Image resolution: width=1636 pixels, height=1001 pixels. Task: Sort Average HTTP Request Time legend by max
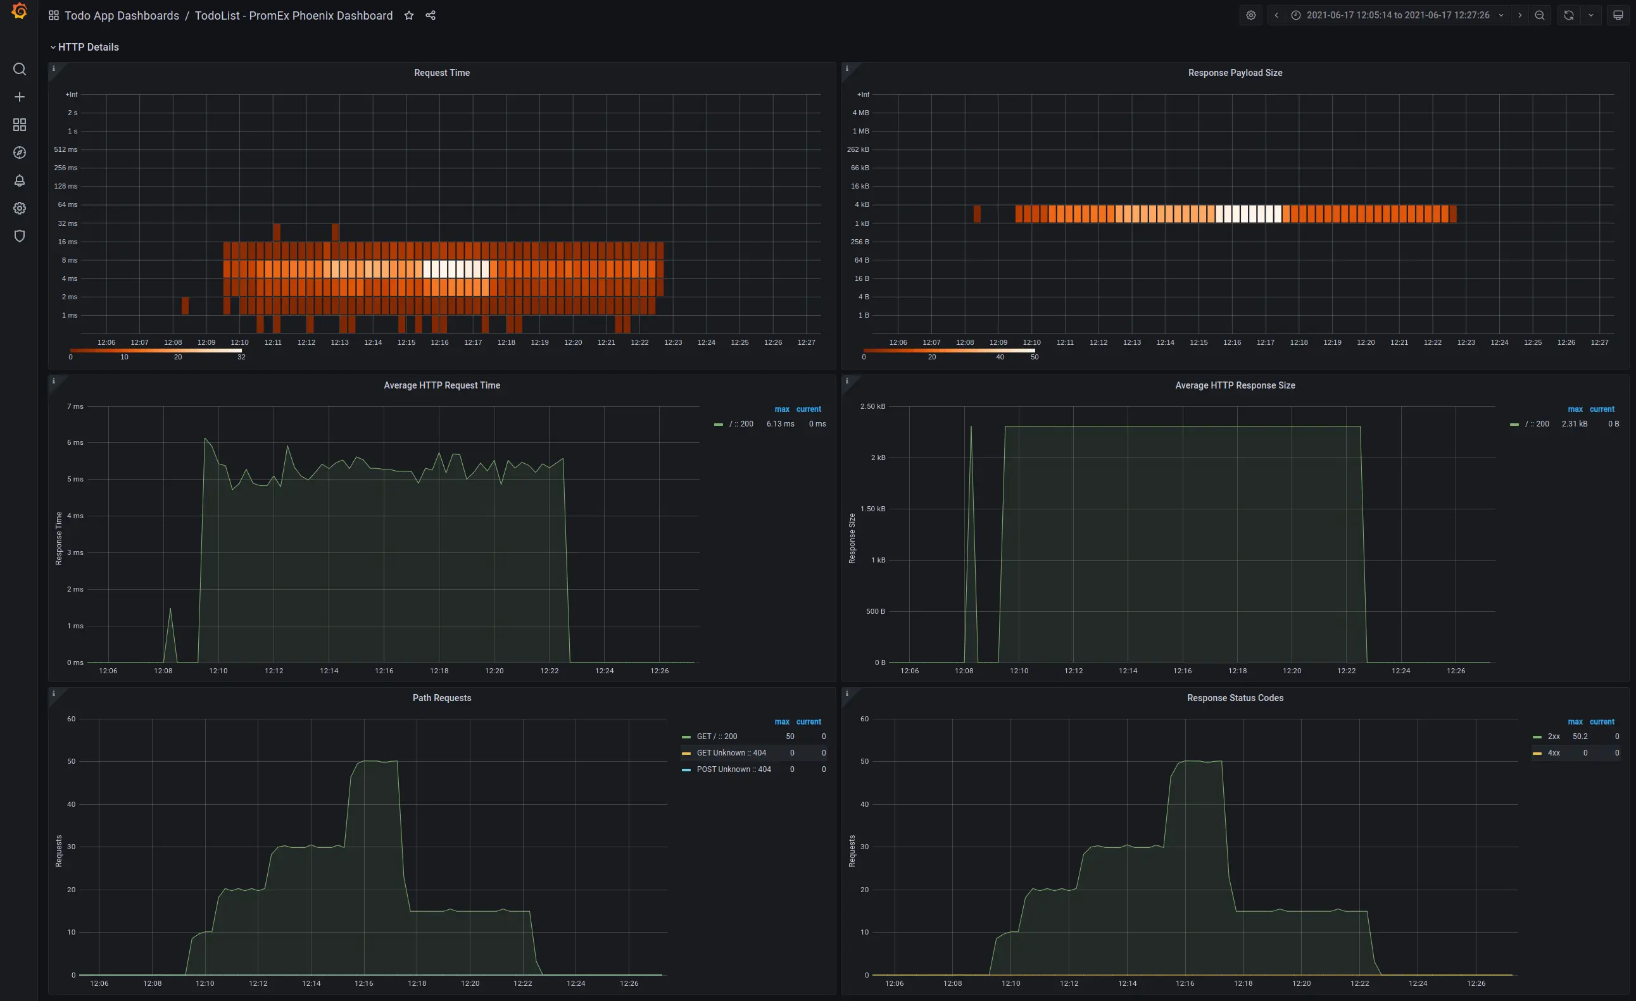click(x=781, y=409)
